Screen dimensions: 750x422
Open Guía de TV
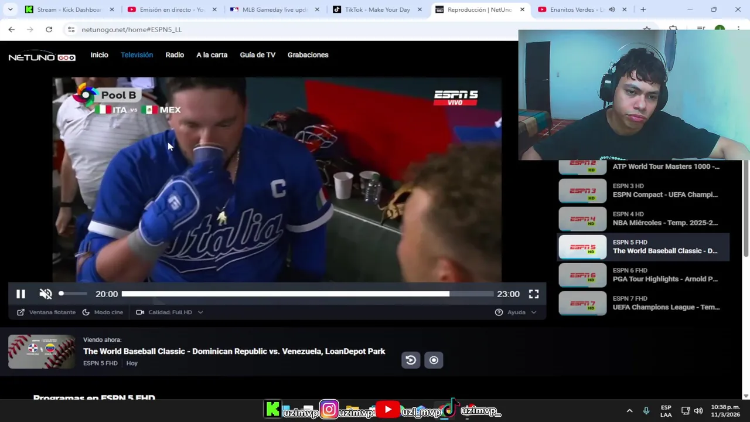point(257,55)
